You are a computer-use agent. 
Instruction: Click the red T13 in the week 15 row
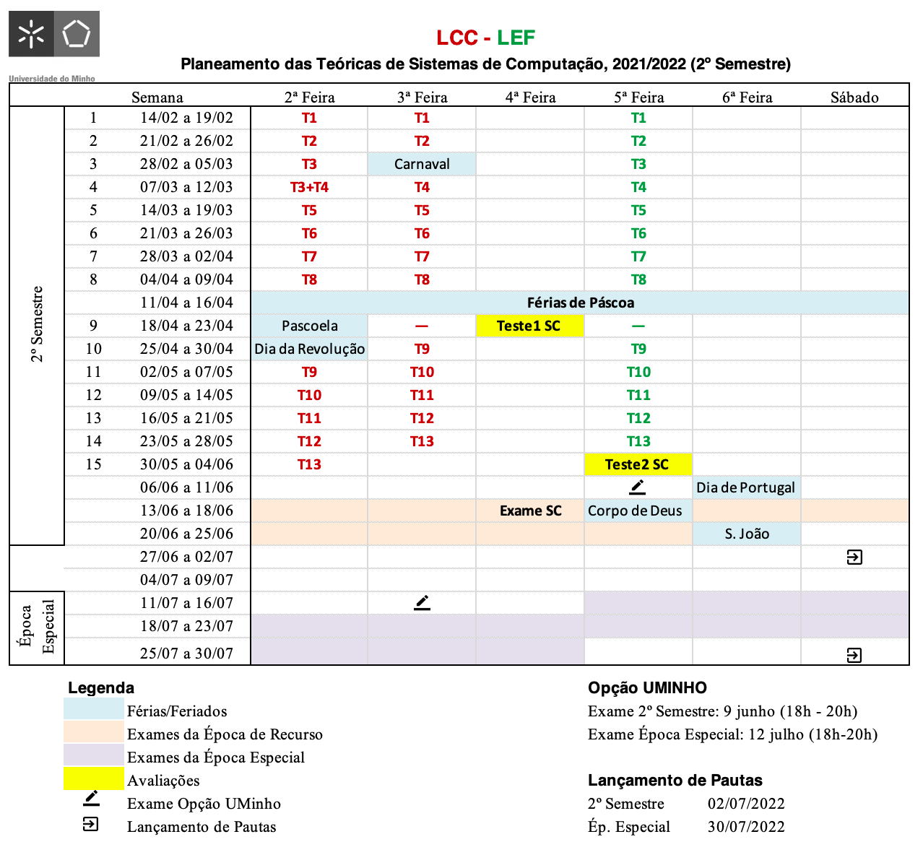coord(309,464)
